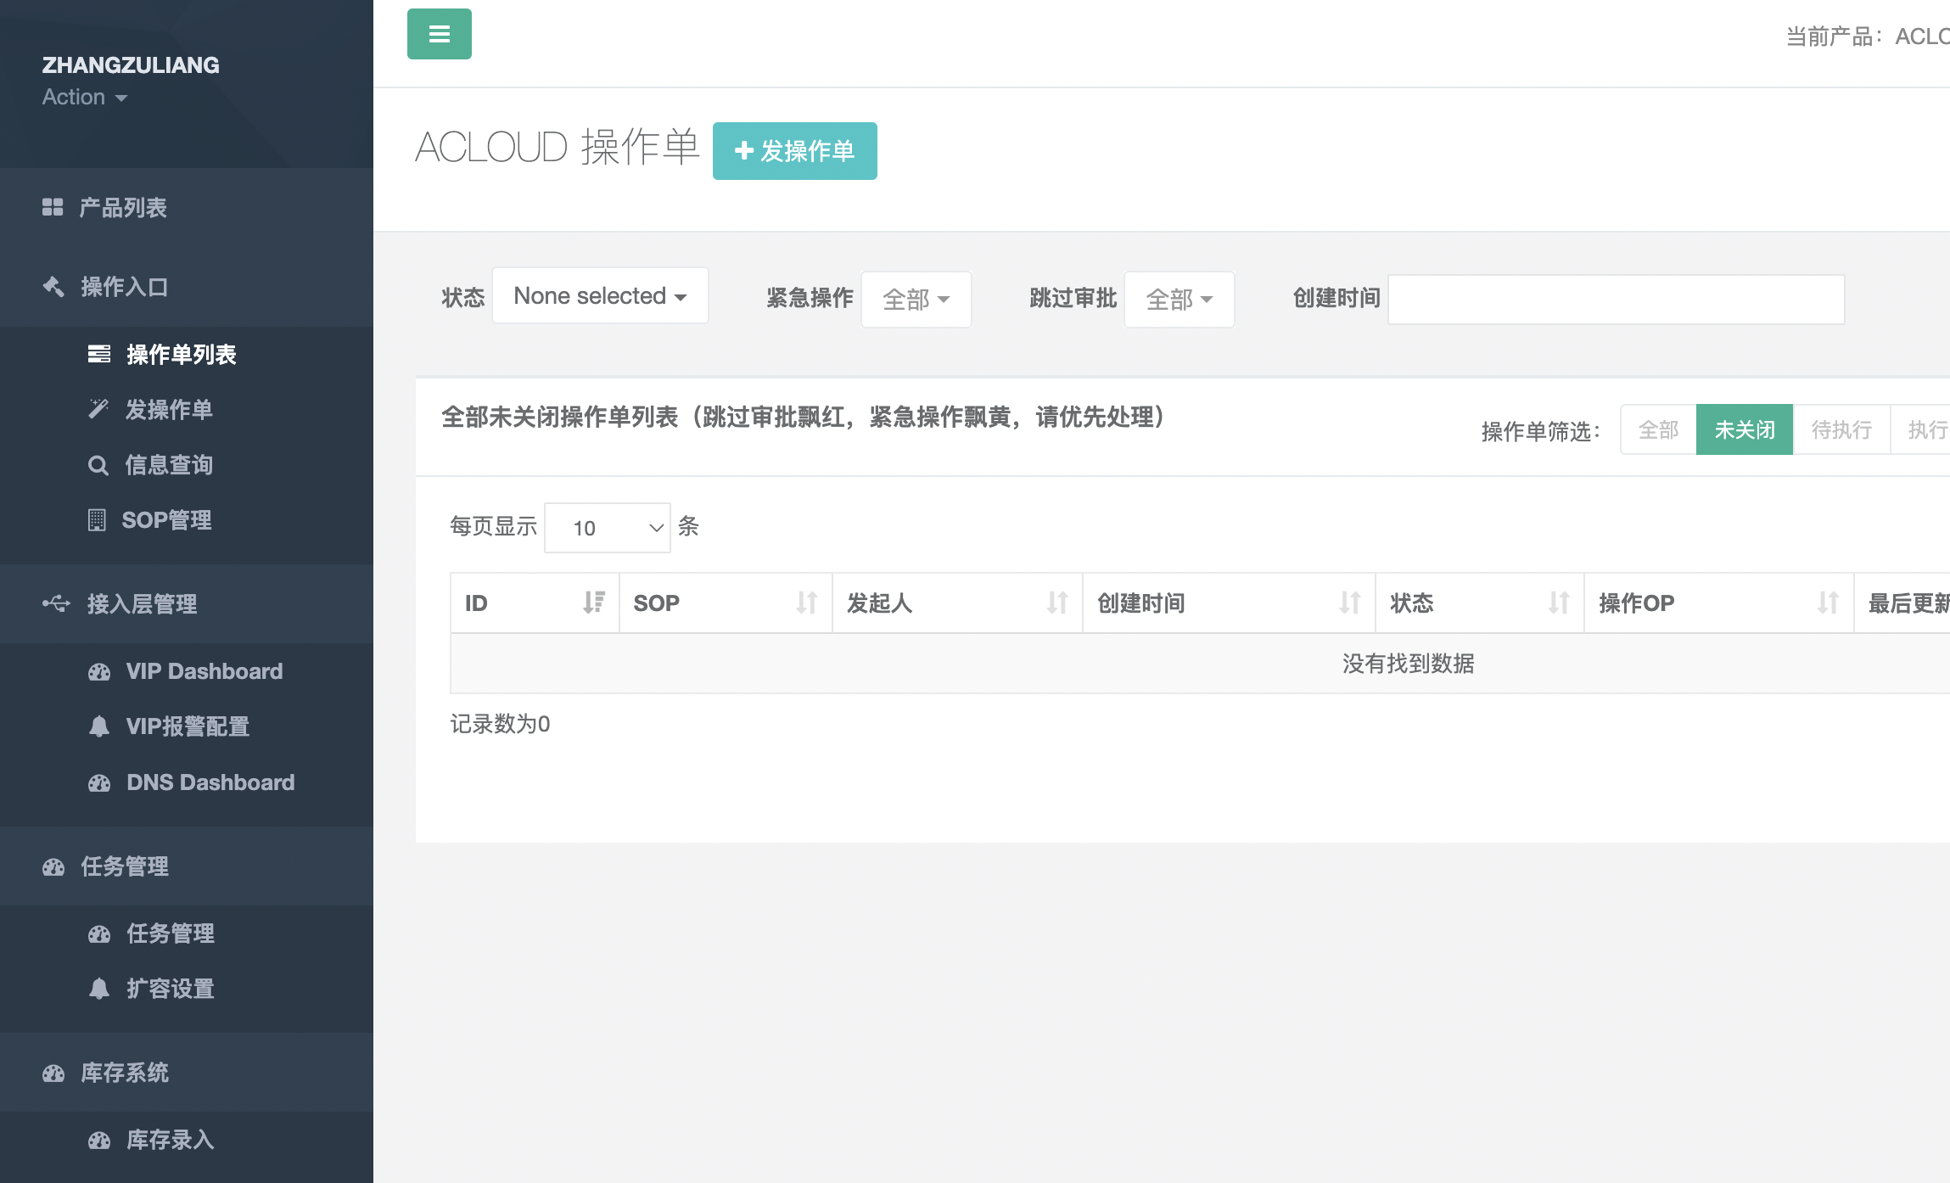The width and height of the screenshot is (1950, 1183).
Task: Filter list by 未关闭 toggle
Action: tap(1745, 429)
